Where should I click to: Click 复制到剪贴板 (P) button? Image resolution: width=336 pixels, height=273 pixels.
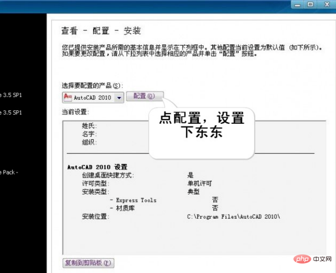point(88,263)
